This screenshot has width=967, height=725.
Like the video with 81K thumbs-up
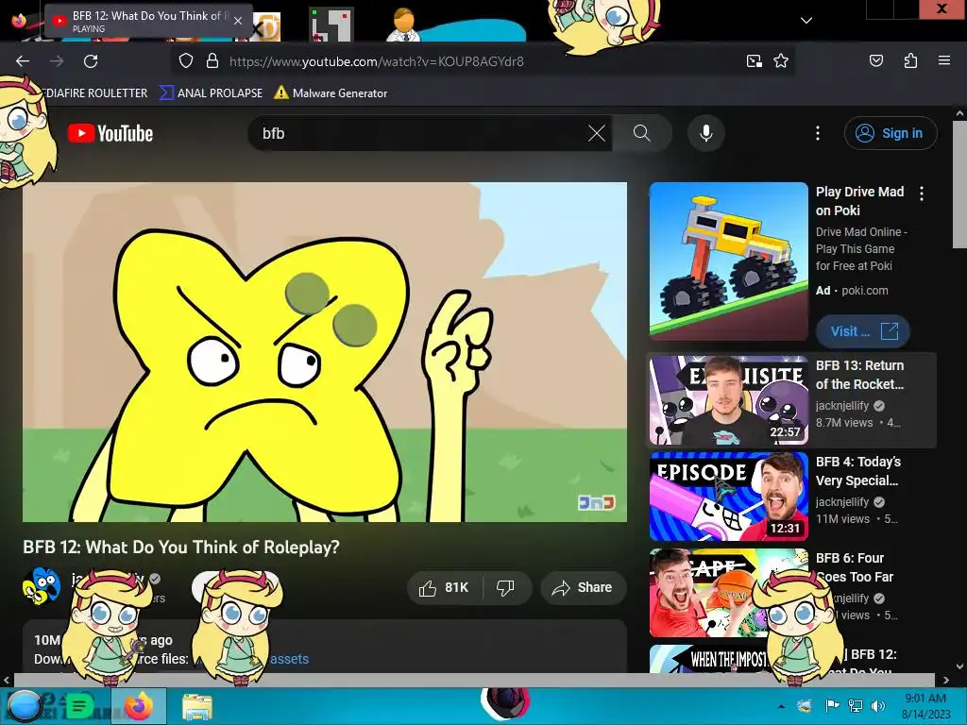(x=445, y=587)
